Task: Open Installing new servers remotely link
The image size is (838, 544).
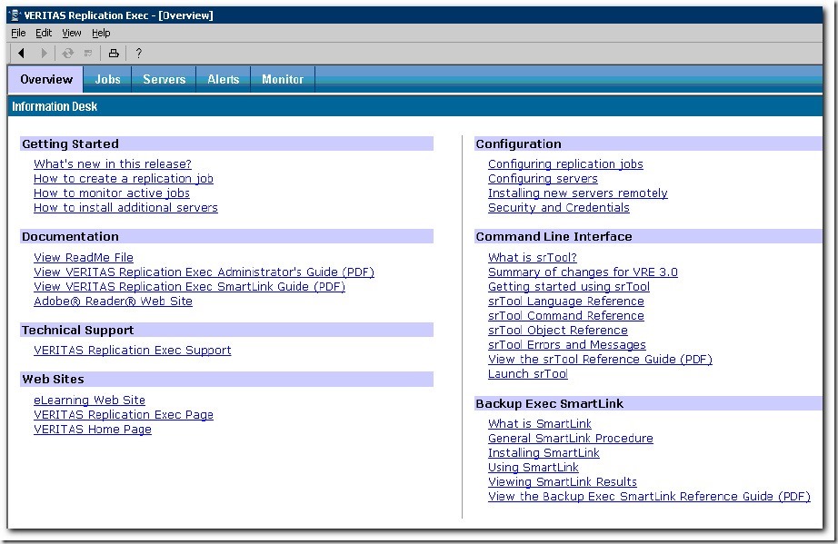Action: (x=578, y=193)
